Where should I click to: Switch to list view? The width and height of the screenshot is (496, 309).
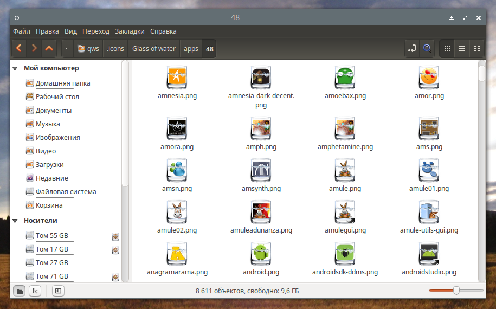[462, 48]
